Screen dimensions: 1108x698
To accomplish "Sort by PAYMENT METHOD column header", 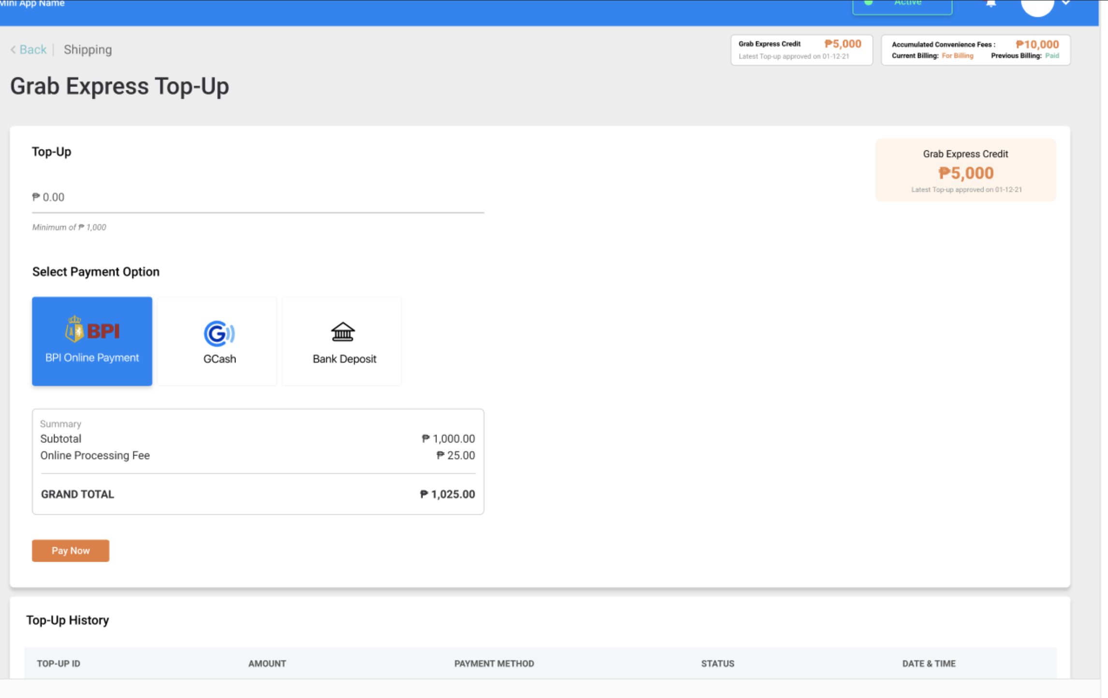I will pos(494,663).
